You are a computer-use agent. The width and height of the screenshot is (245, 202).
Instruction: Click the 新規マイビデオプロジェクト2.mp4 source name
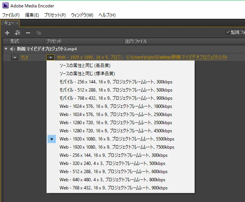coord(47,49)
